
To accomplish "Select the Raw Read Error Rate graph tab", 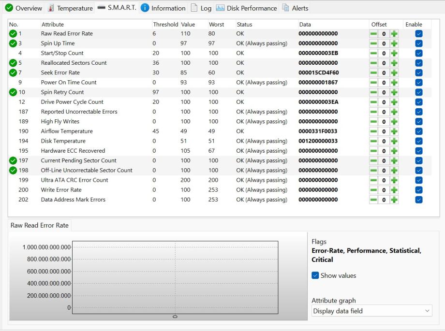I will [40, 226].
